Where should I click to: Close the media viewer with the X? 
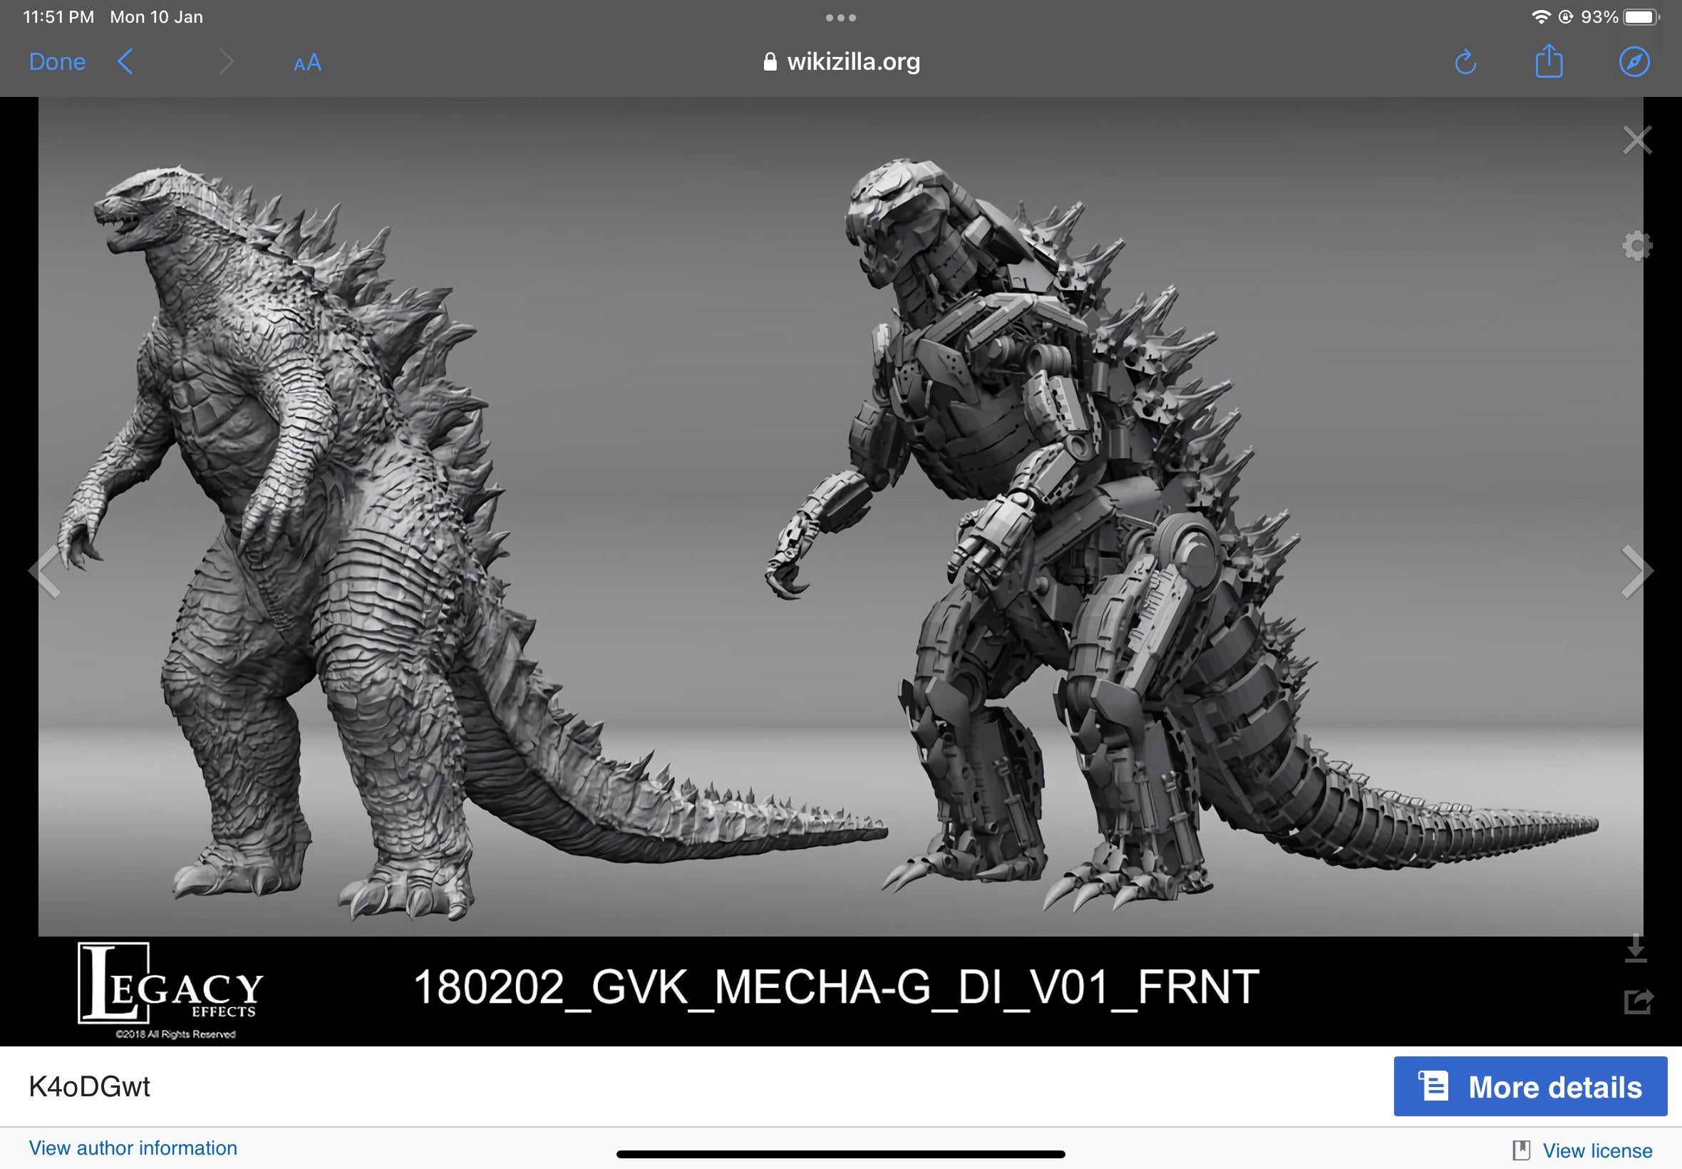(x=1636, y=140)
